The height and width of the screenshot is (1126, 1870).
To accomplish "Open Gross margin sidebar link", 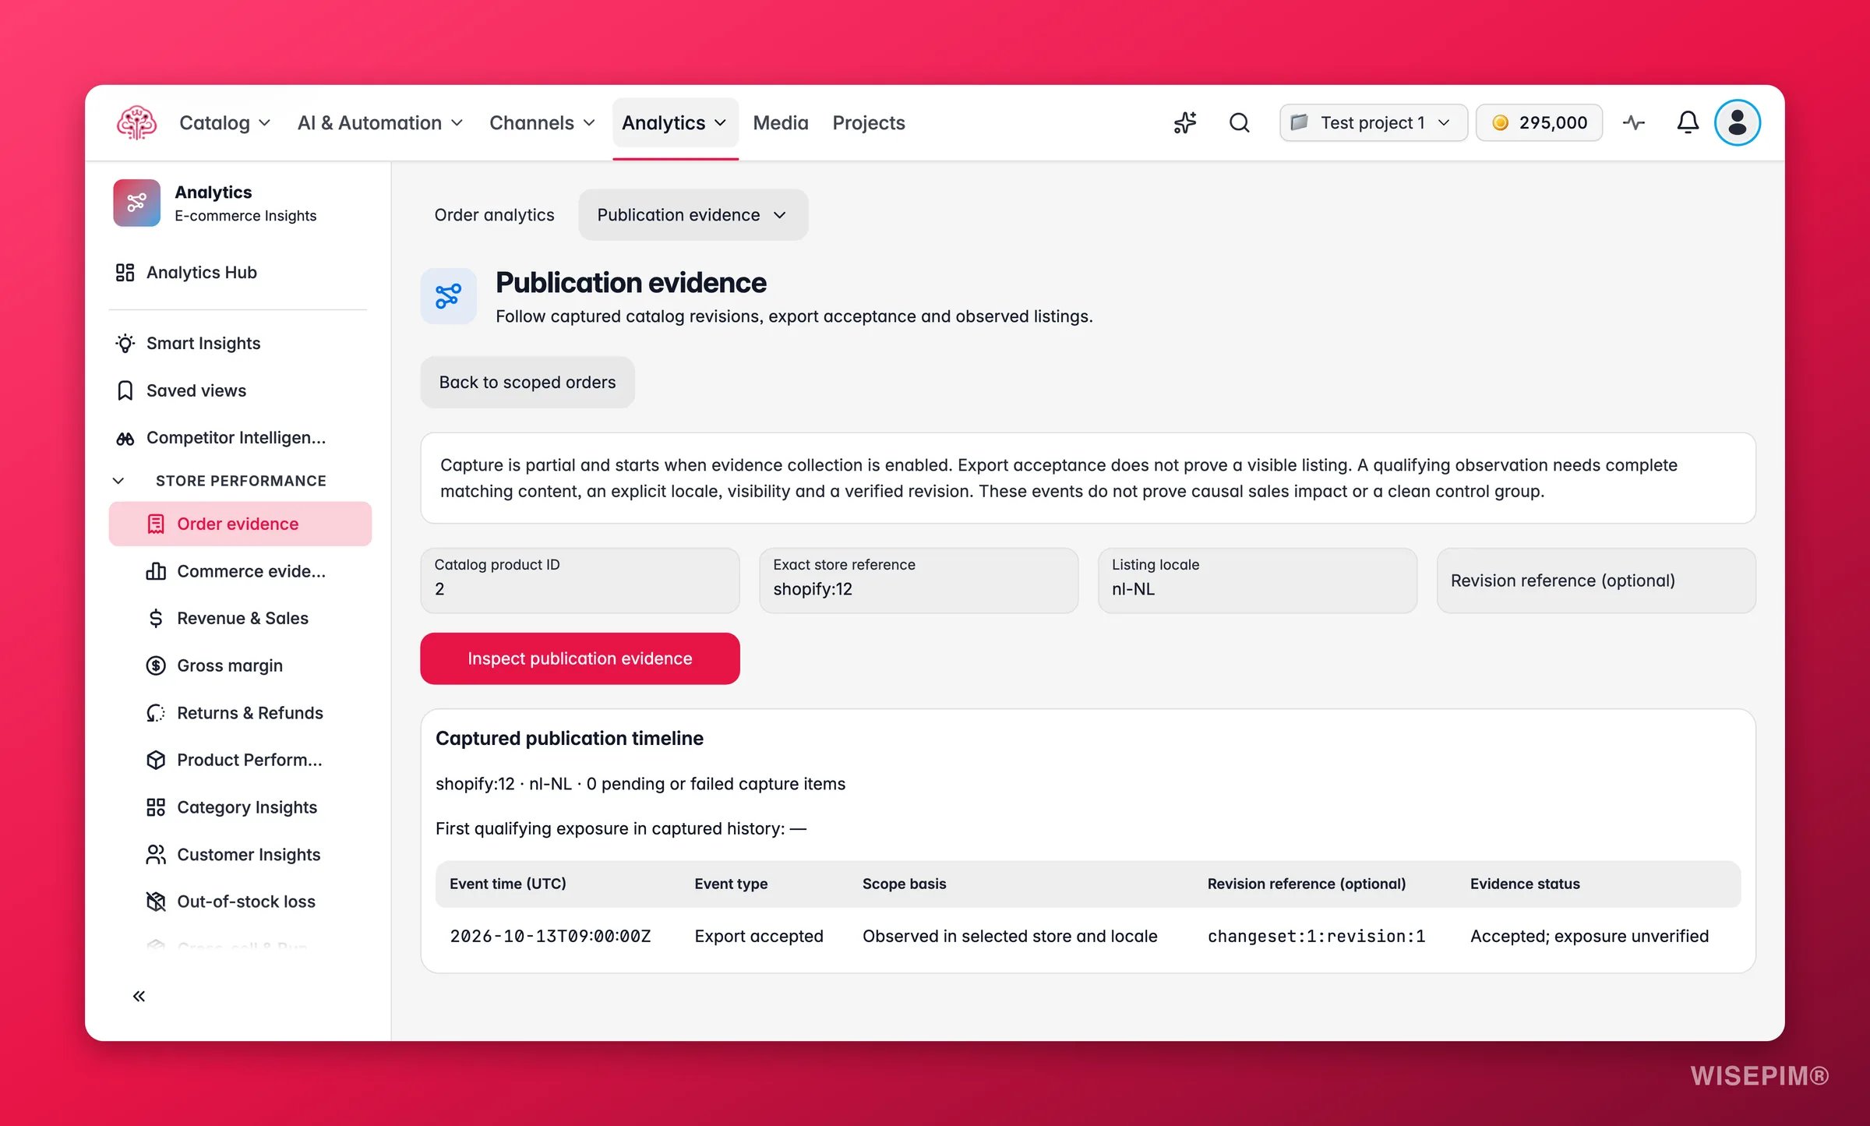I will tap(239, 665).
